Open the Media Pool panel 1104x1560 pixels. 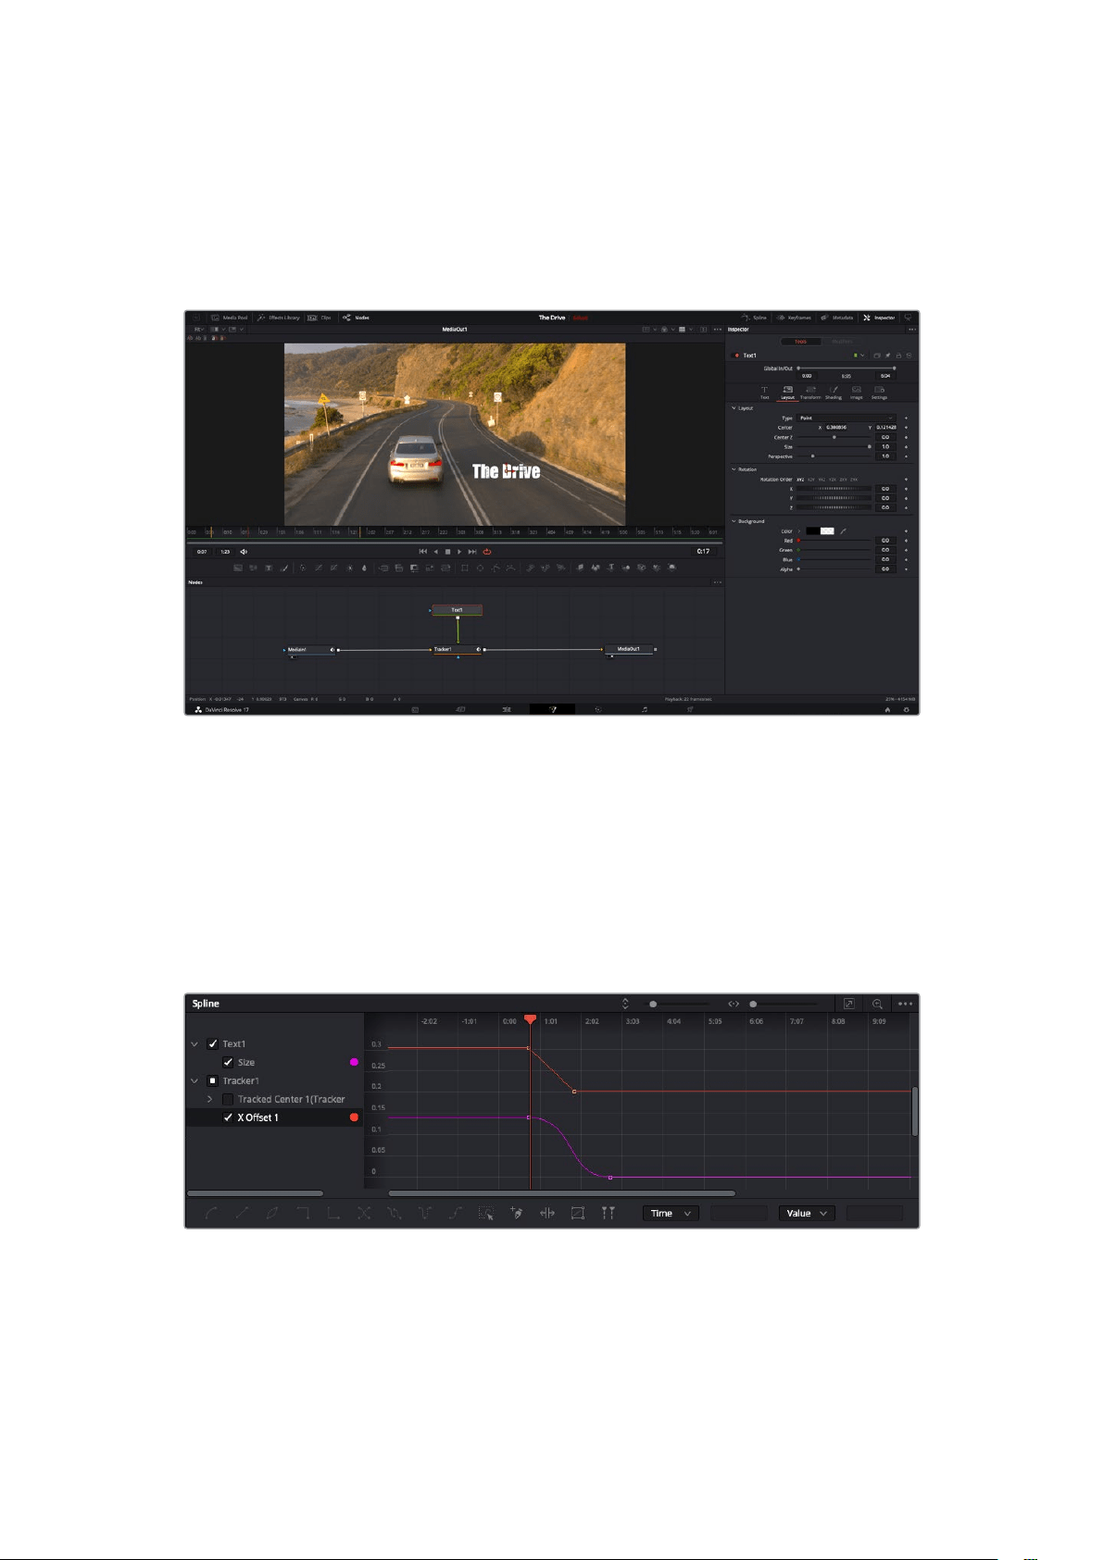pos(230,318)
